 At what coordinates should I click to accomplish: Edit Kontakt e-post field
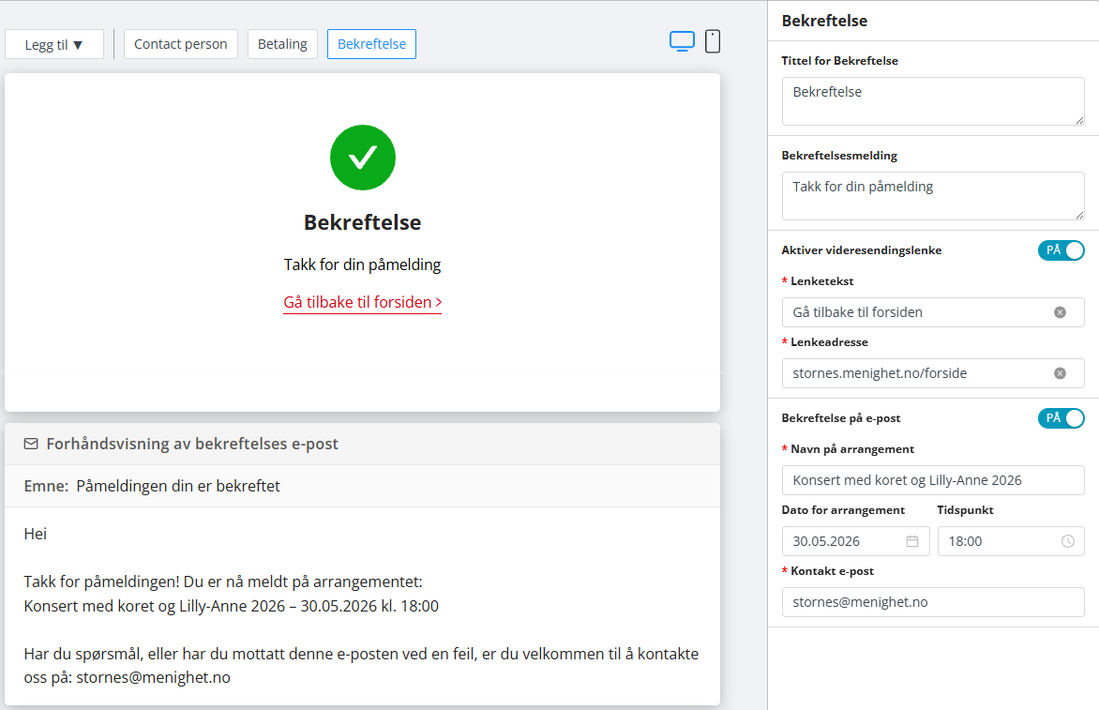coord(933,602)
